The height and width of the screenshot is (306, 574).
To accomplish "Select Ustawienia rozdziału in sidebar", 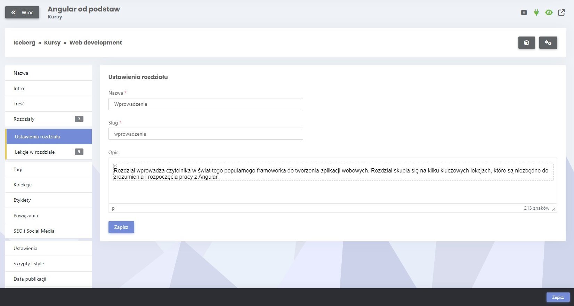I will point(49,137).
